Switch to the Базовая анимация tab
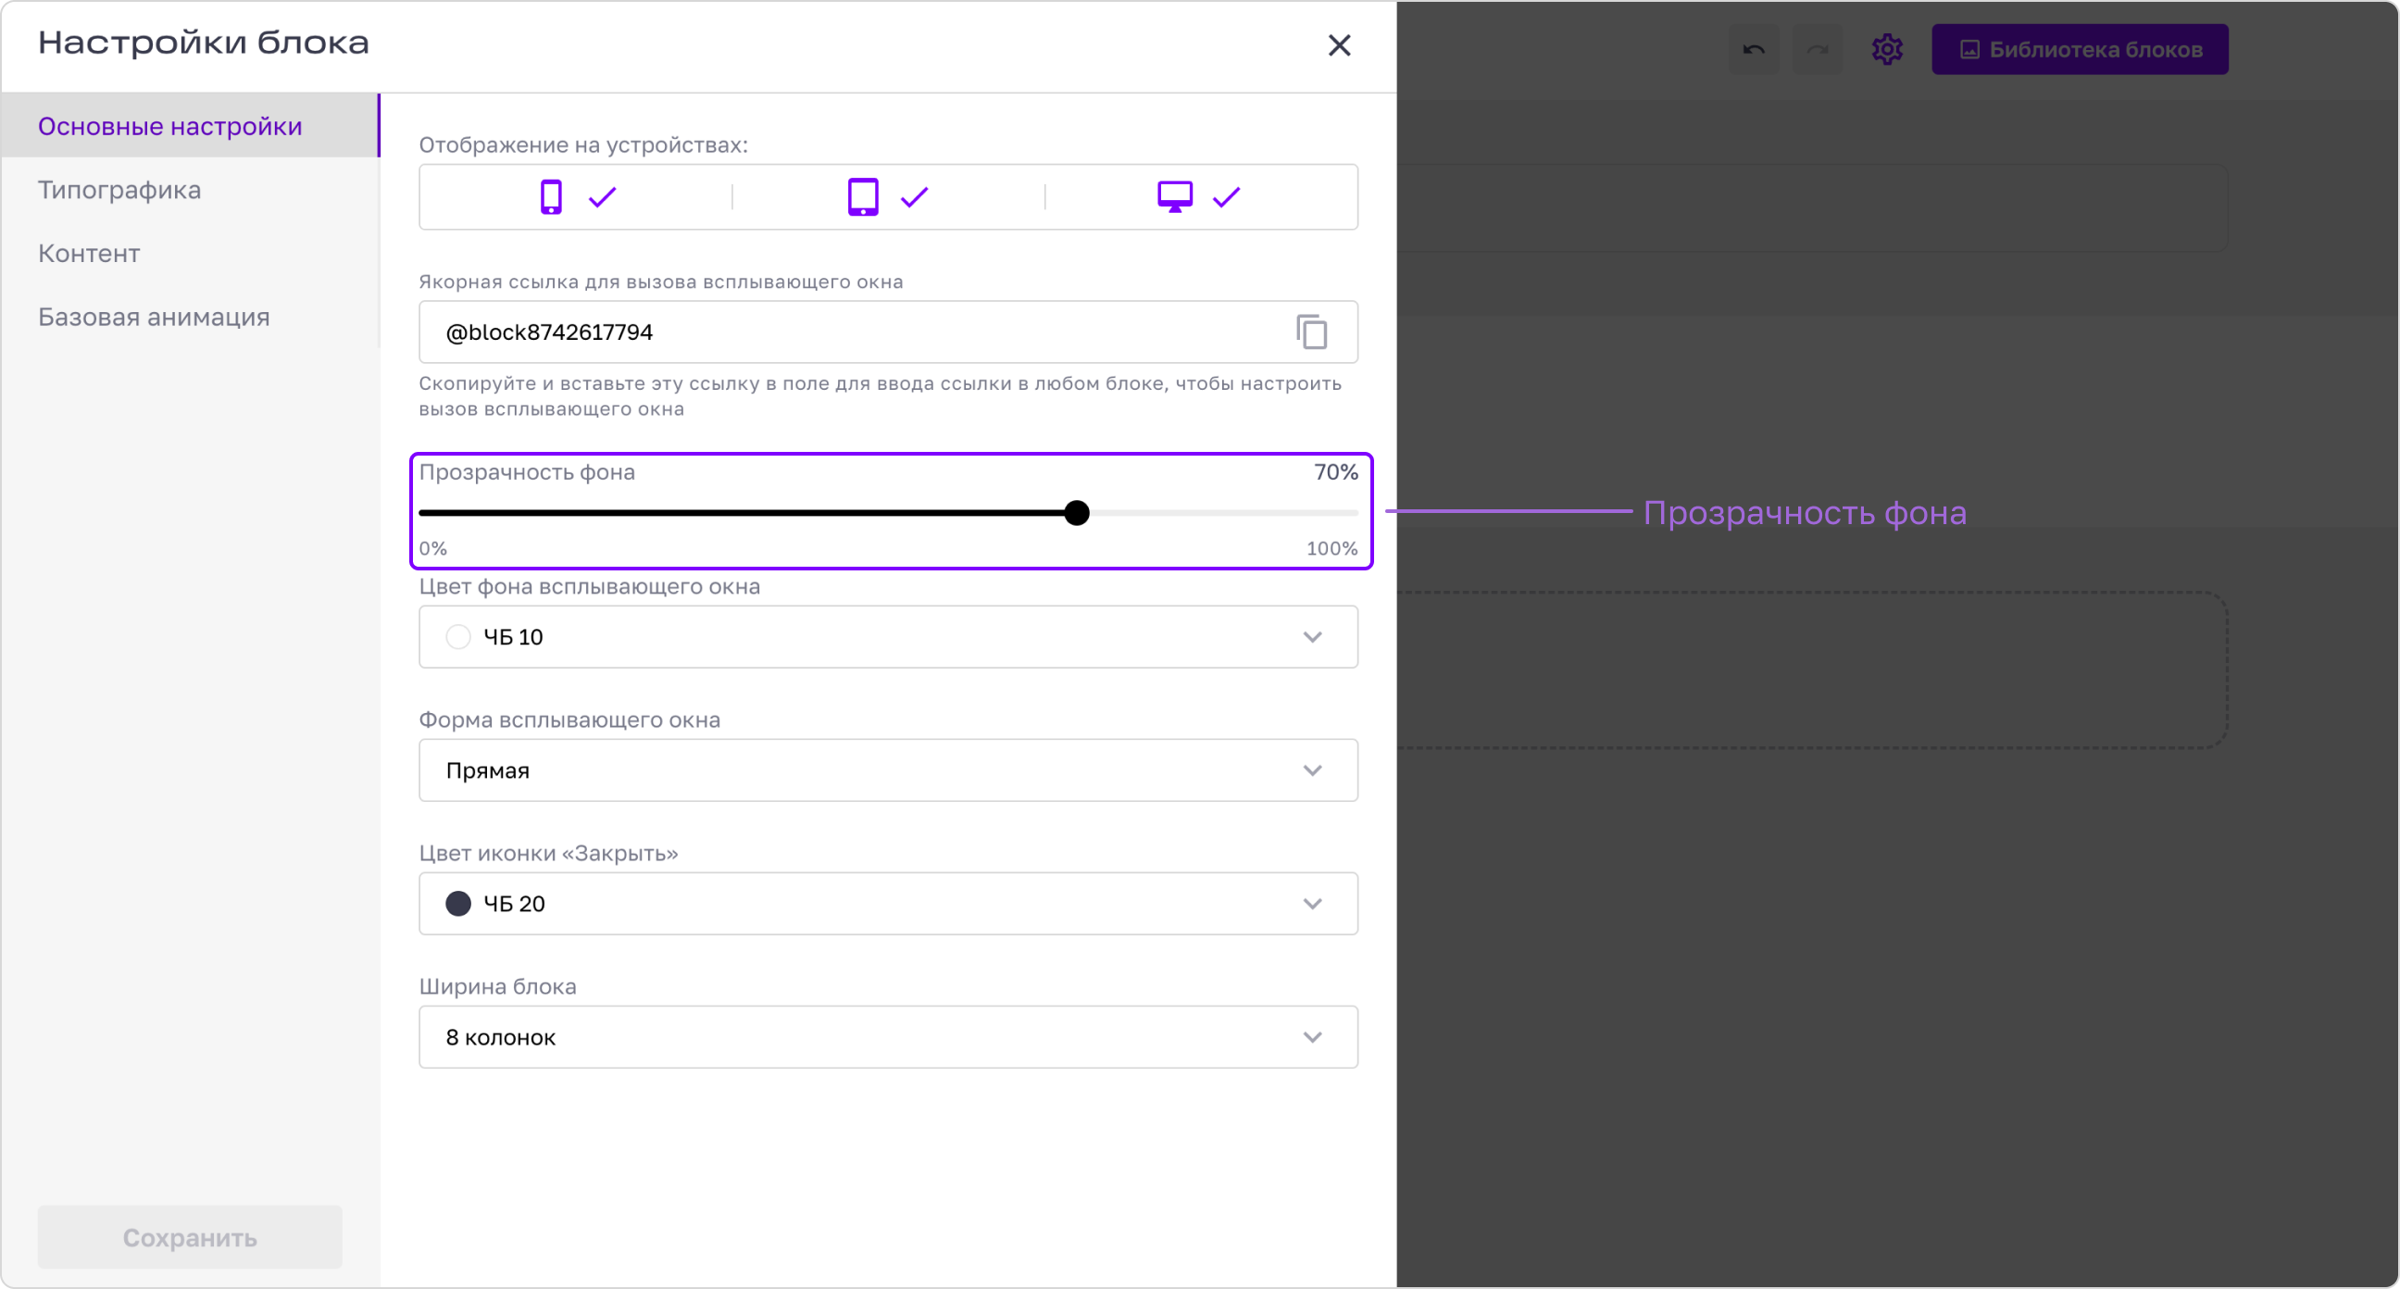Viewport: 2400px width, 1289px height. (x=190, y=316)
